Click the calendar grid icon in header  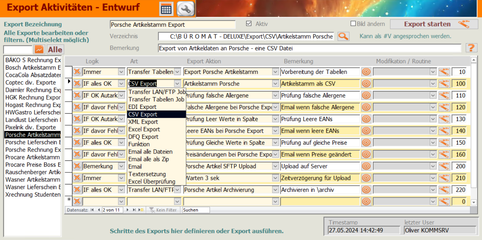click(166, 9)
